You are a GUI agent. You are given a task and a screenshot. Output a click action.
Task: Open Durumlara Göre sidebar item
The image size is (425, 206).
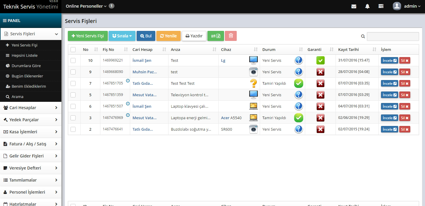(x=31, y=66)
